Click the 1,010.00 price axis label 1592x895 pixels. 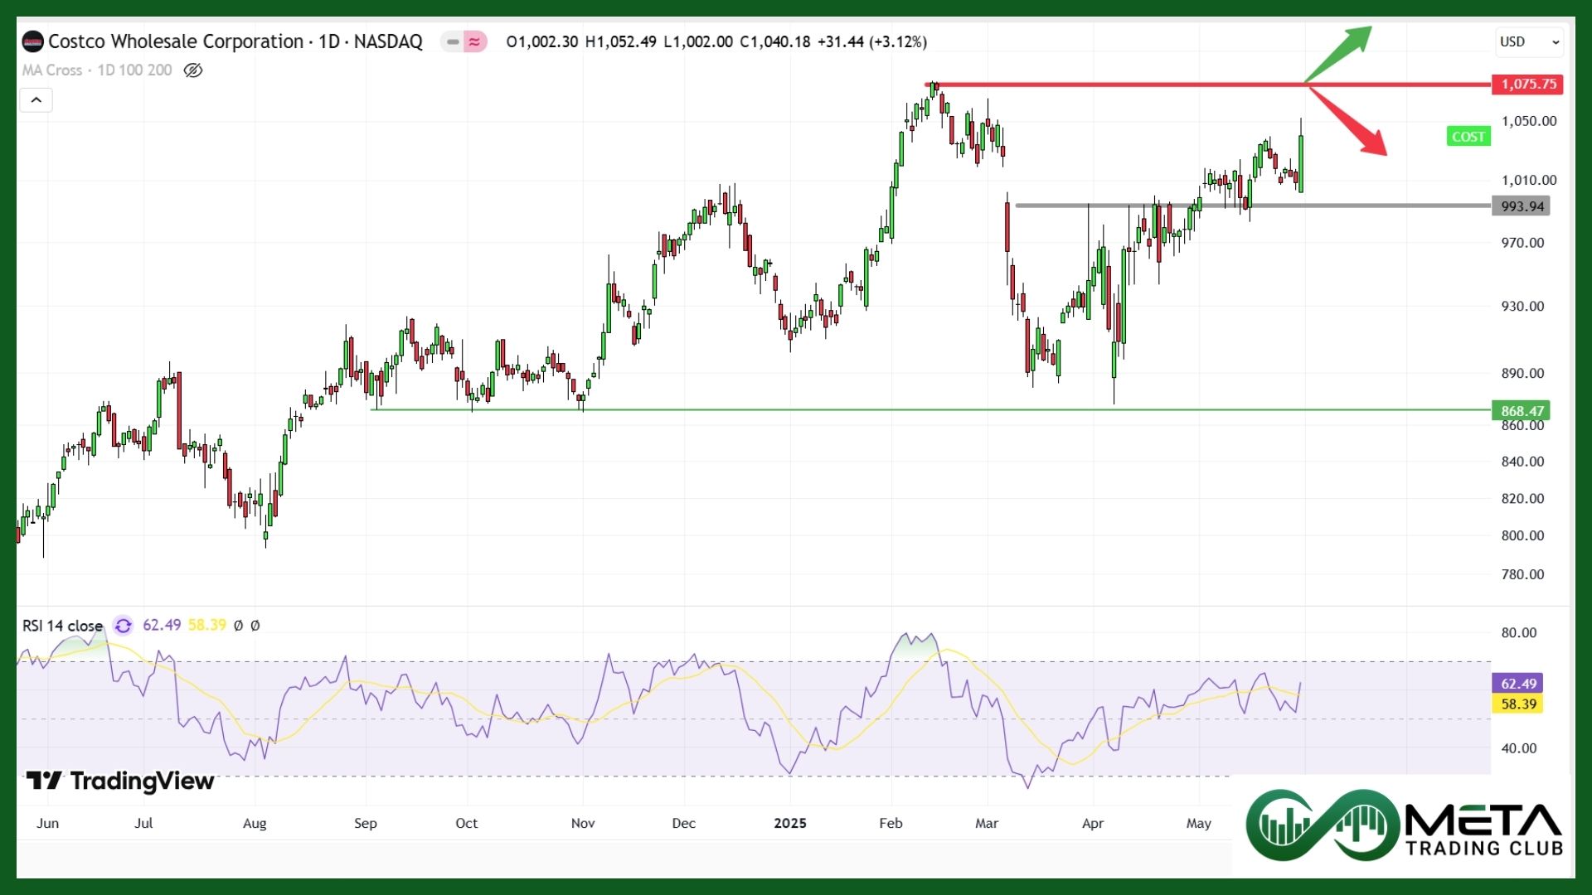pos(1528,180)
